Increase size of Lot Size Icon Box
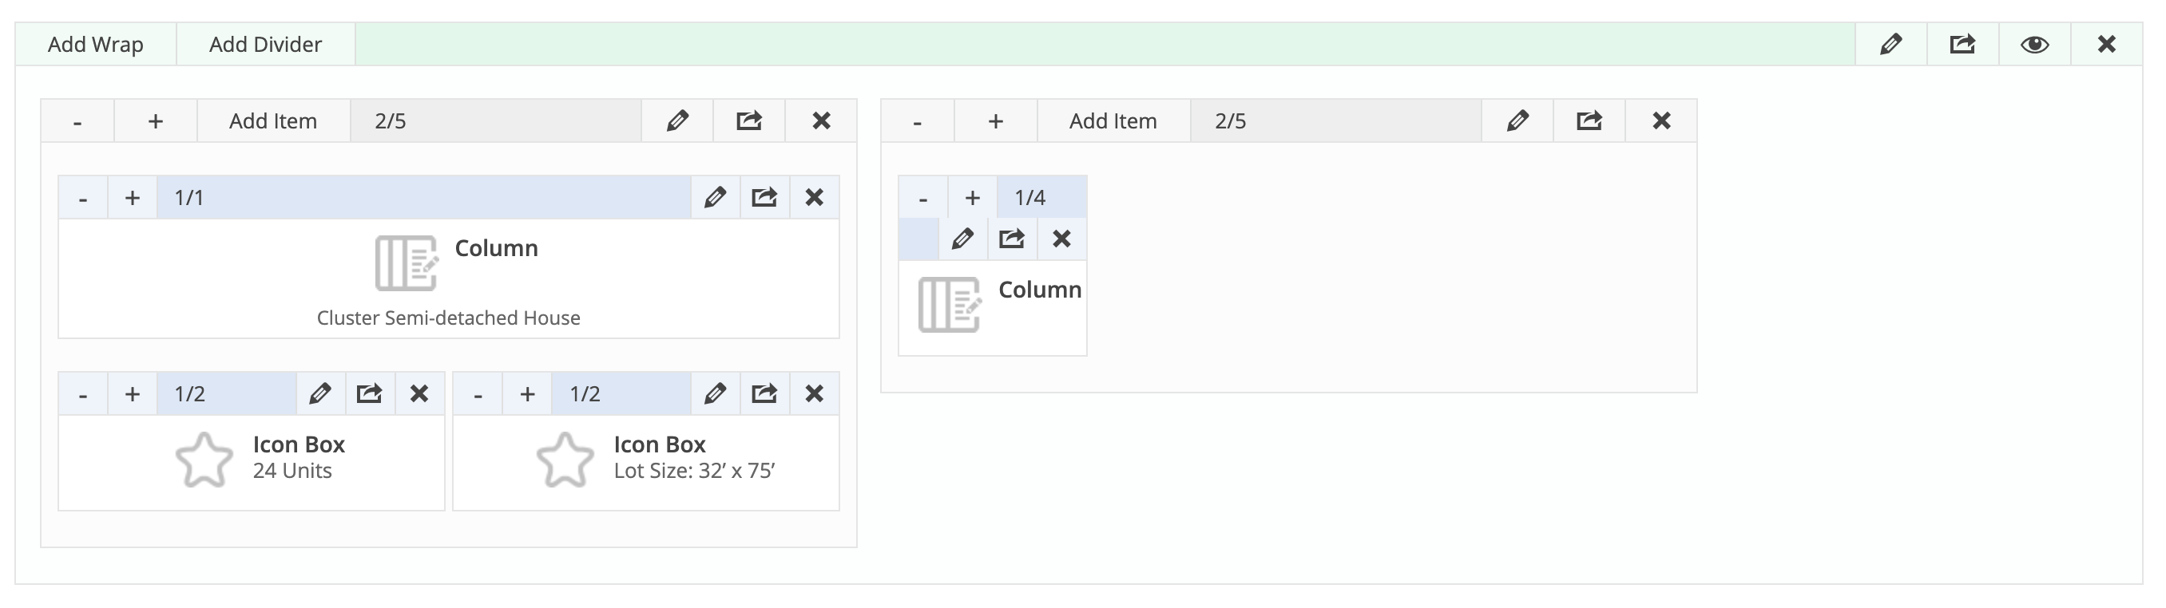The height and width of the screenshot is (608, 2166). pos(527,394)
